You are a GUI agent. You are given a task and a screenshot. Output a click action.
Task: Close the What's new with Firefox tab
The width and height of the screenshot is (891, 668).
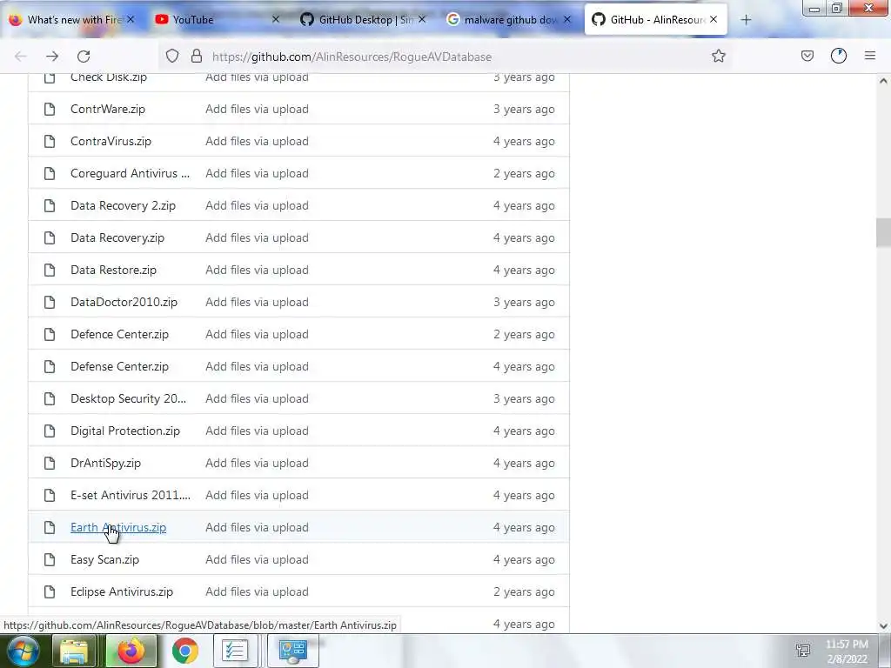(131, 19)
